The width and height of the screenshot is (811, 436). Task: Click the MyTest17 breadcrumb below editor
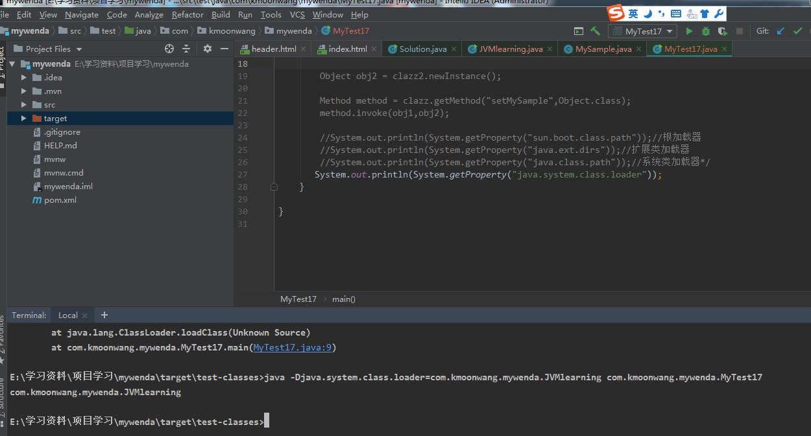[298, 299]
